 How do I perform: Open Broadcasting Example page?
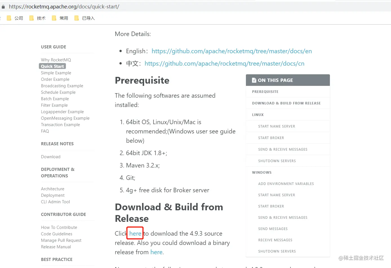tap(62, 86)
